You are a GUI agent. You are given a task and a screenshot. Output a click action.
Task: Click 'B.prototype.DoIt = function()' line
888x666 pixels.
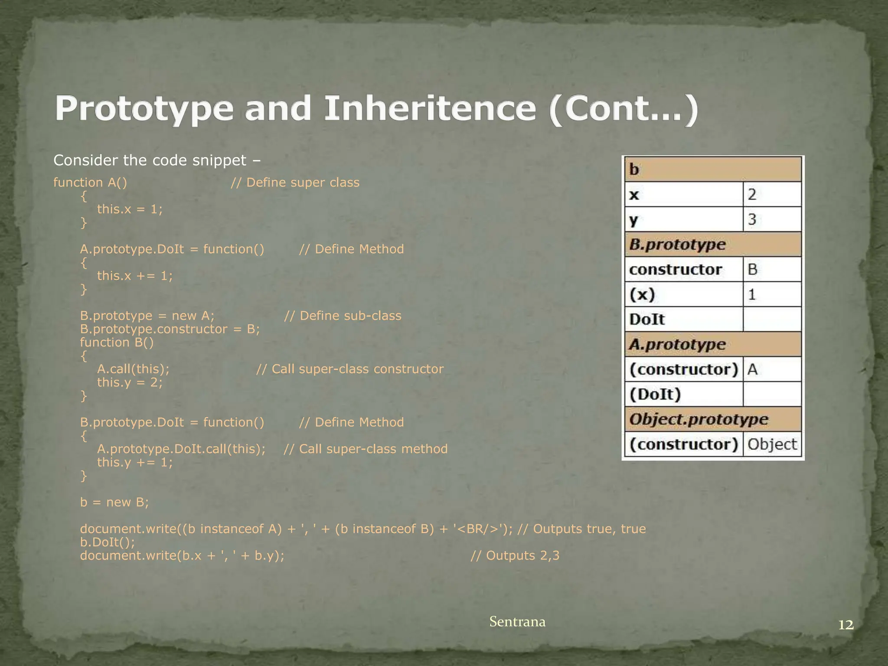point(172,422)
